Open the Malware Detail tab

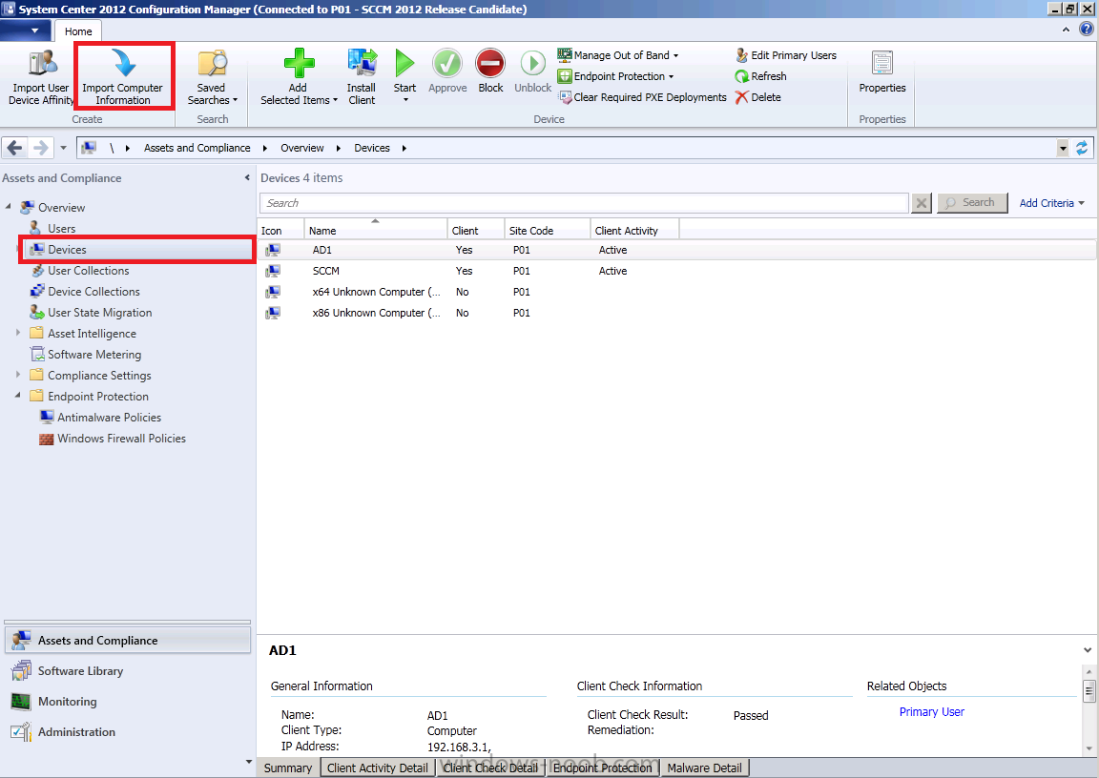(704, 768)
